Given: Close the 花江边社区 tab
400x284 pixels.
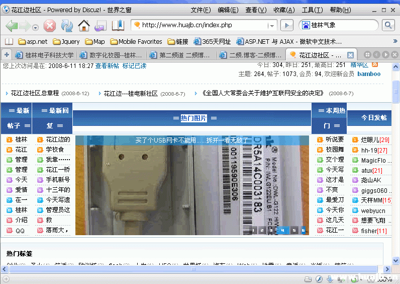Looking at the screenshot, I should 351,55.
